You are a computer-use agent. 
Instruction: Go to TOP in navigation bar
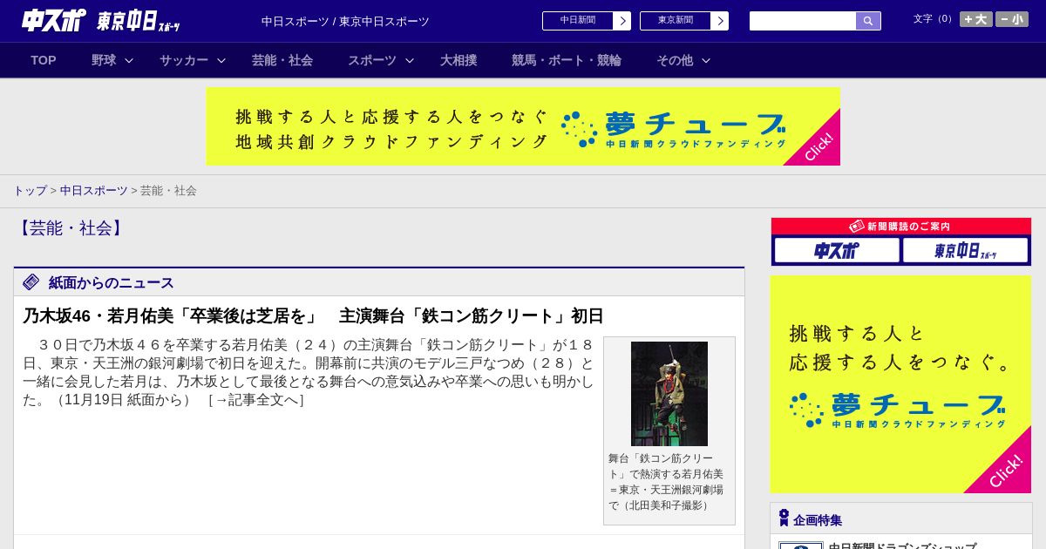(44, 60)
